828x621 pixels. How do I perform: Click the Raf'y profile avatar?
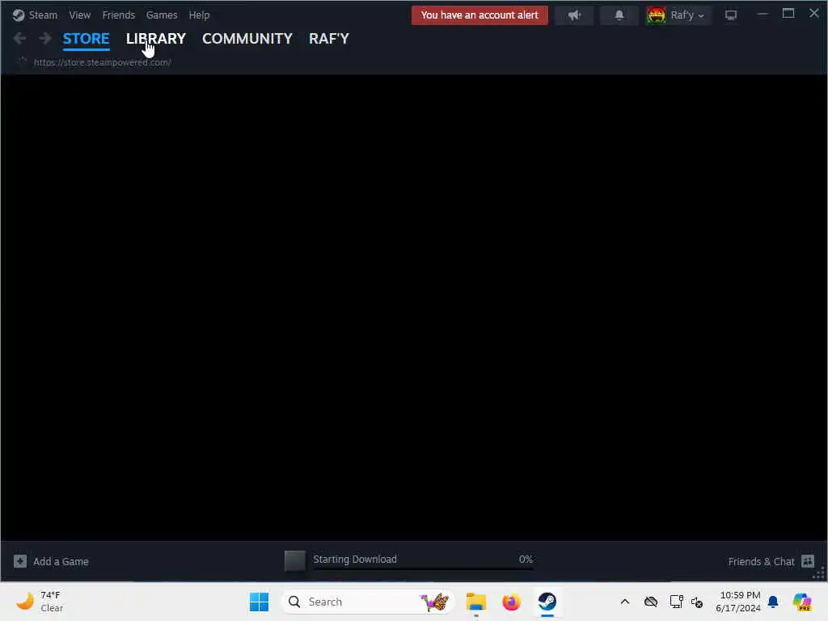[657, 15]
